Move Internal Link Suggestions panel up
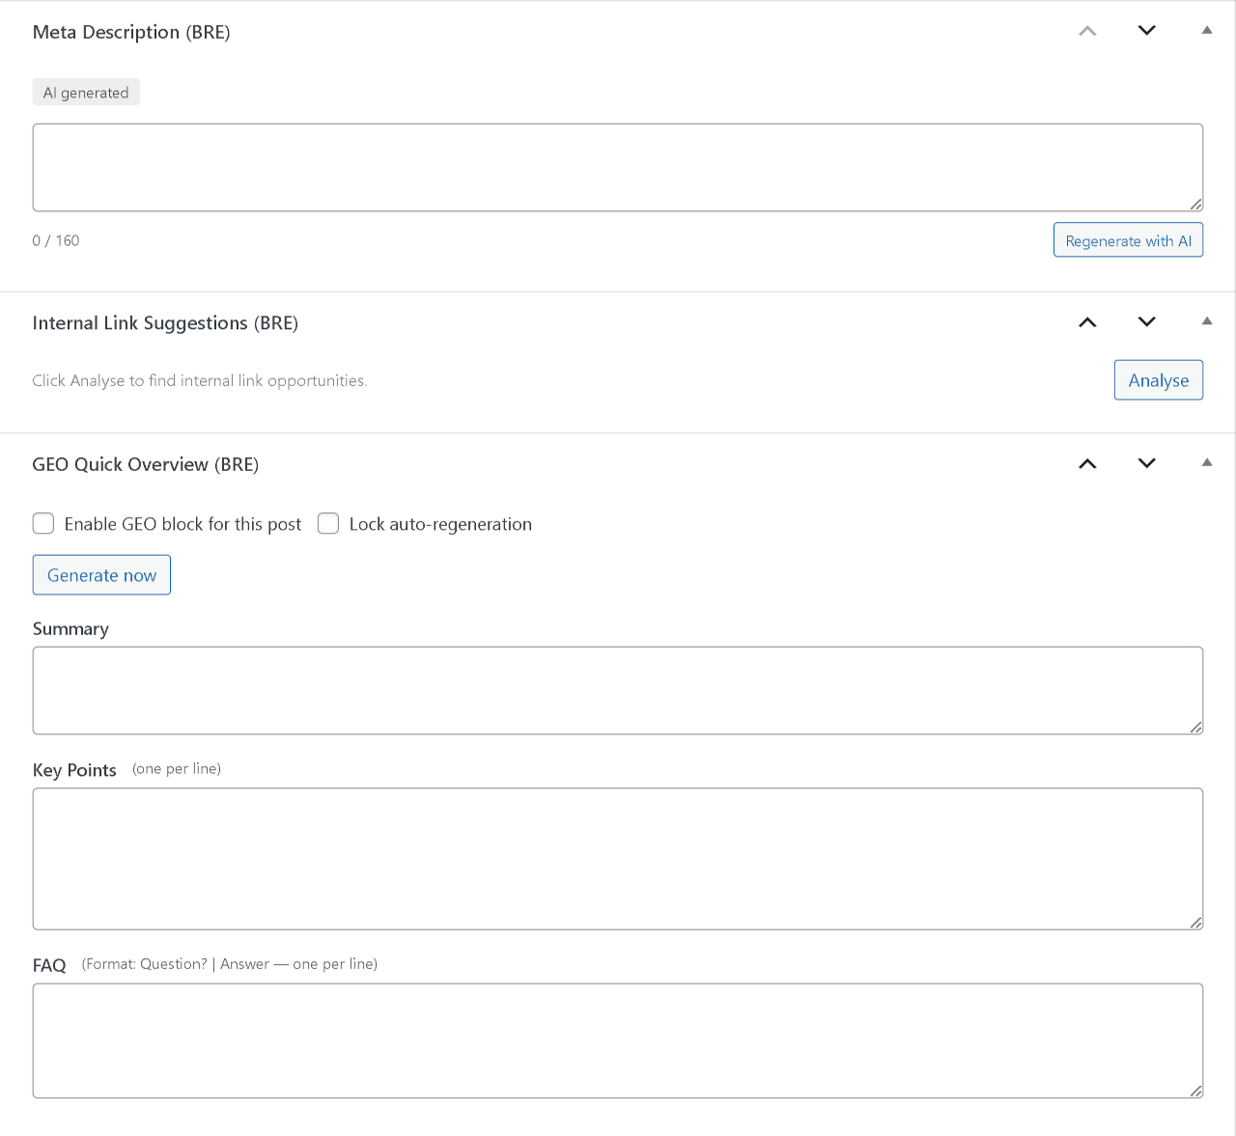Viewport: 1236px width, 1136px height. click(x=1086, y=322)
